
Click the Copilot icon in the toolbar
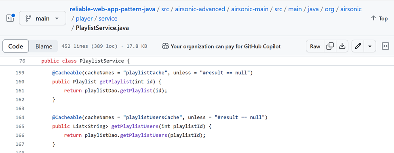tap(165, 46)
